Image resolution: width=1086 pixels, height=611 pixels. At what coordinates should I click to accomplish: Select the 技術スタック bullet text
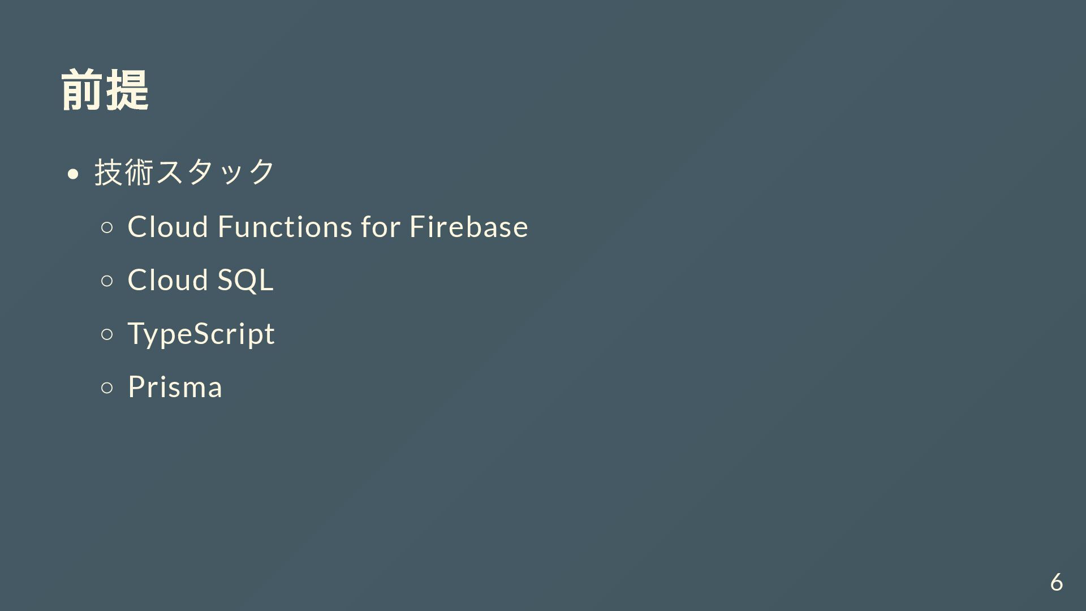[x=184, y=171]
